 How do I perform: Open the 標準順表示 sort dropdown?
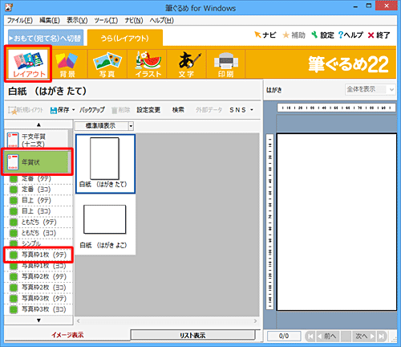pos(103,126)
